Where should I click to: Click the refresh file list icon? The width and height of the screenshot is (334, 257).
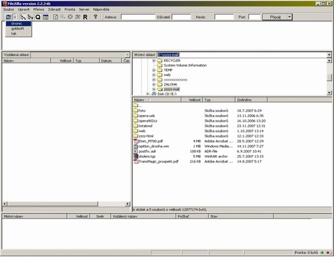(56, 17)
